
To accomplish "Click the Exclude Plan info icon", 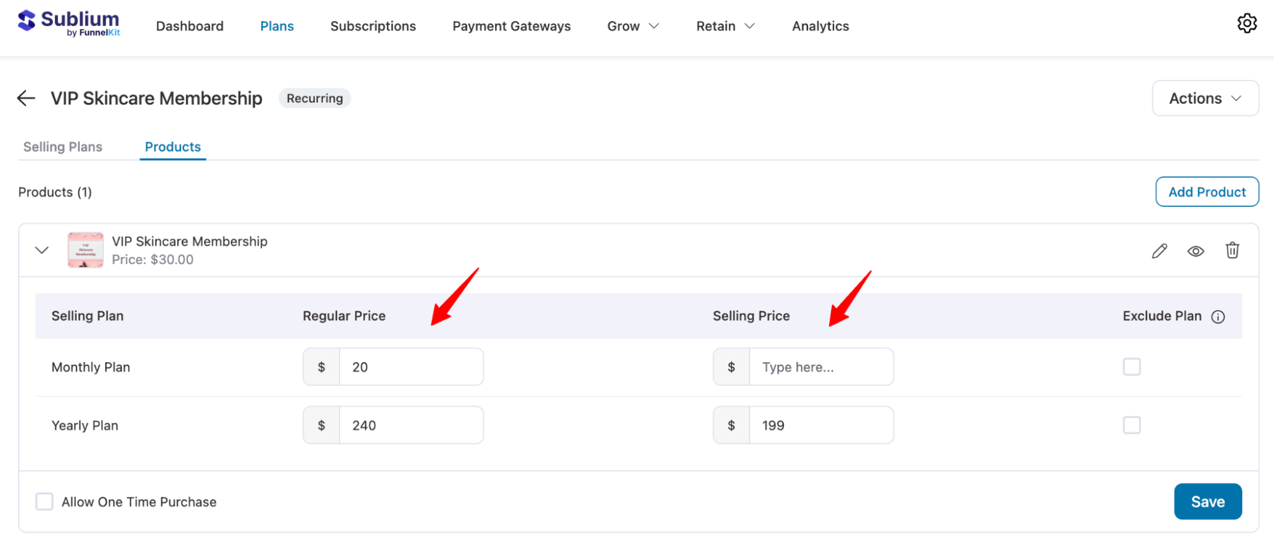I will 1218,317.
